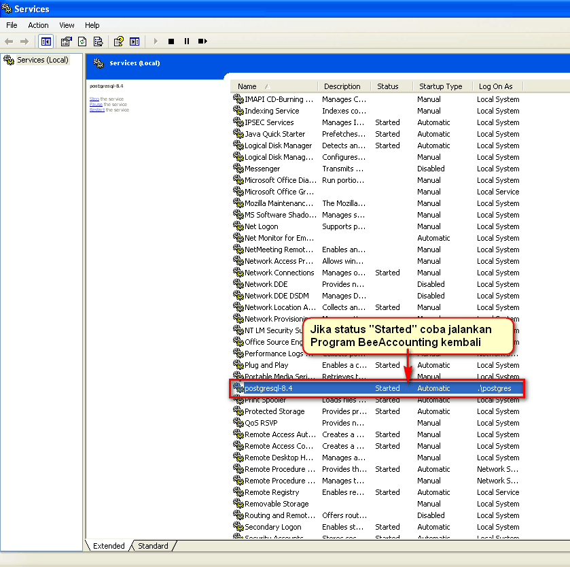Screen dimensions: 570x567
Task: Select the Routing and Remot... service name
Action: point(279,515)
